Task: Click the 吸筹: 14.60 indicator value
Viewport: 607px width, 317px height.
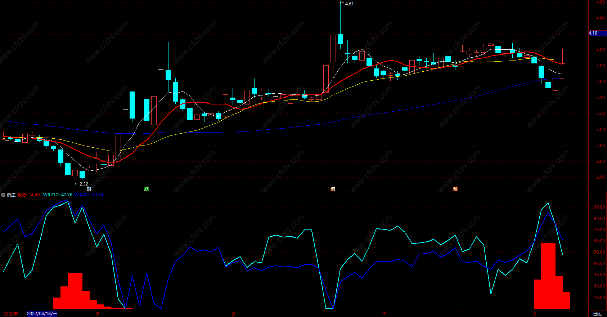Action: pos(29,195)
